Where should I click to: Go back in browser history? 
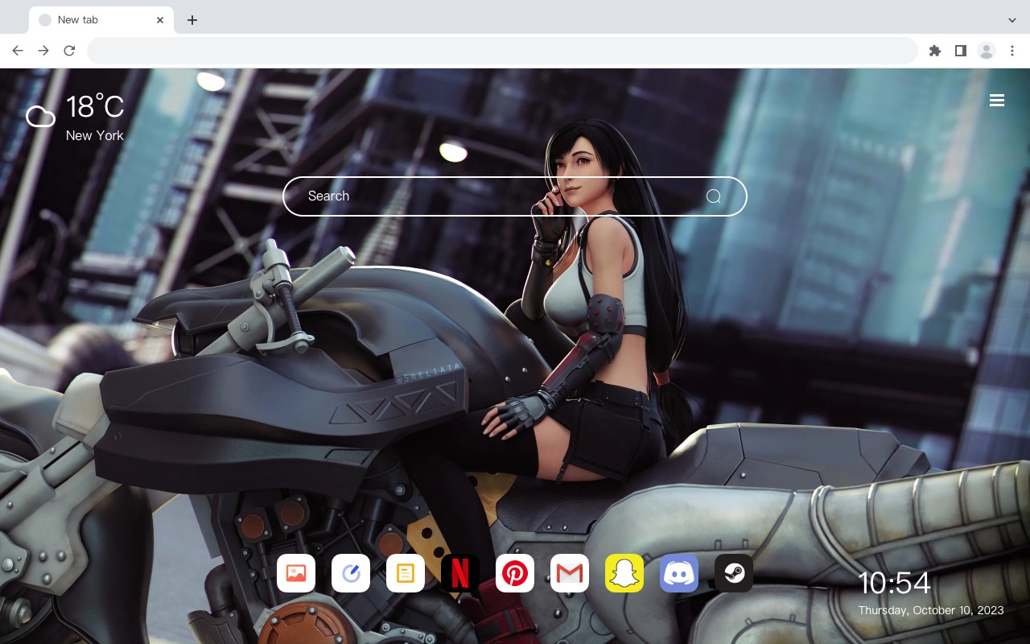tap(18, 51)
